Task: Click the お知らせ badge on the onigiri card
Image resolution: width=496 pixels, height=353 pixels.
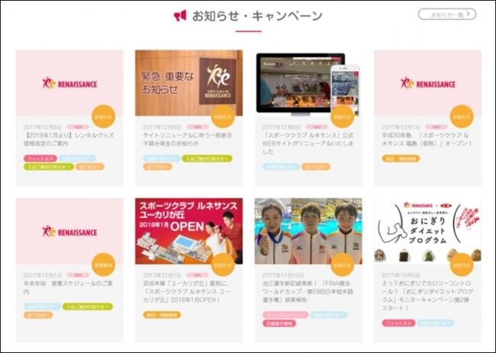Action: pyautogui.click(x=462, y=265)
